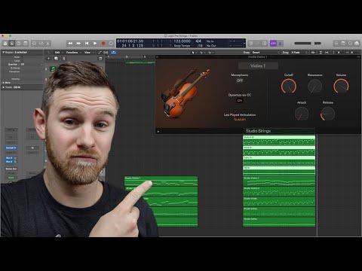Open Stereo Out output slot
The height and width of the screenshot is (271, 362).
pos(11,169)
